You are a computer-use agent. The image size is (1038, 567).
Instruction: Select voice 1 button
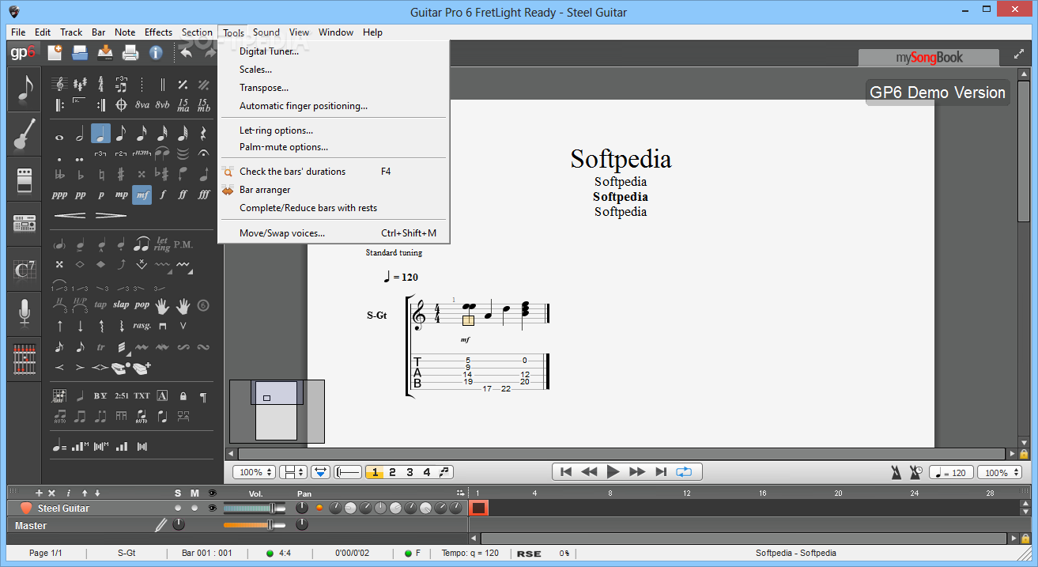pos(375,472)
